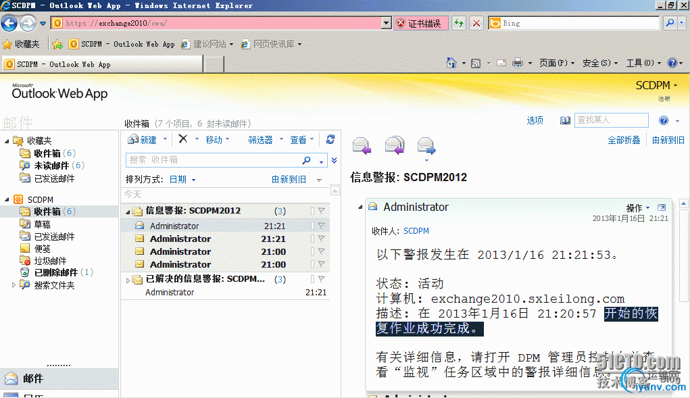Click reading pane scrollbar up arrow

[683, 203]
